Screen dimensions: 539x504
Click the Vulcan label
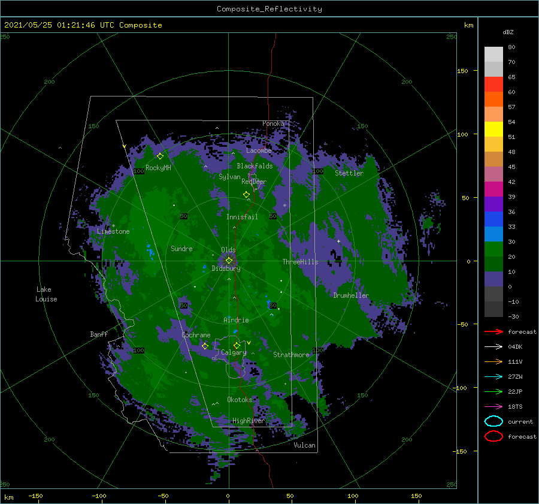click(x=304, y=445)
